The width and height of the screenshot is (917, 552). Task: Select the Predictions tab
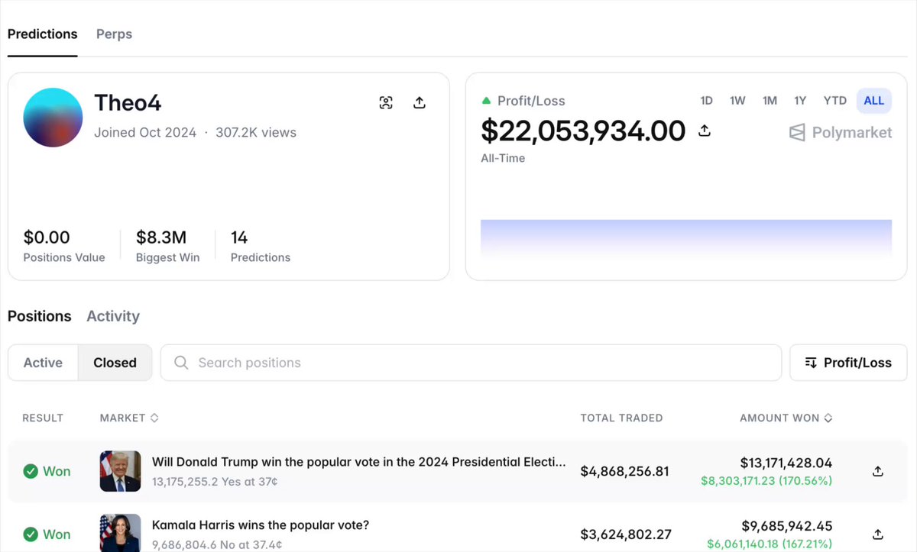tap(42, 34)
